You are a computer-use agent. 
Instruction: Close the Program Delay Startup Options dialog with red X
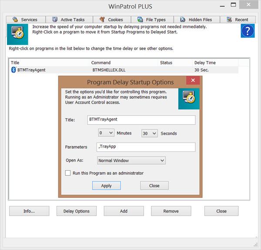(x=193, y=80)
